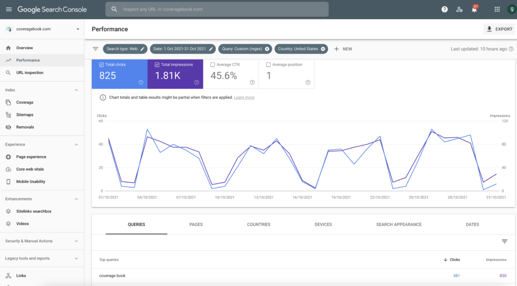Click the Core web vitals gauge icon
The image size is (517, 286).
click(x=8, y=169)
